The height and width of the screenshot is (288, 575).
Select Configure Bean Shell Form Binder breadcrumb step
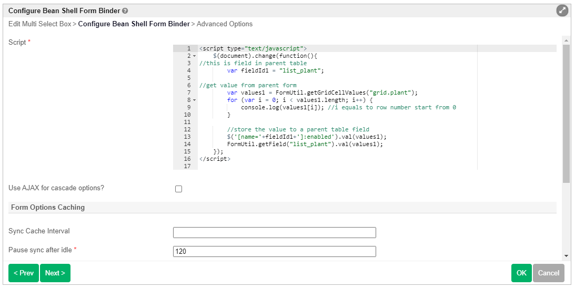pyautogui.click(x=134, y=24)
